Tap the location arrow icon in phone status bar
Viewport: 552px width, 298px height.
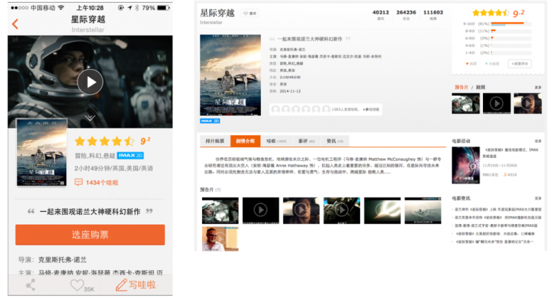pos(130,8)
